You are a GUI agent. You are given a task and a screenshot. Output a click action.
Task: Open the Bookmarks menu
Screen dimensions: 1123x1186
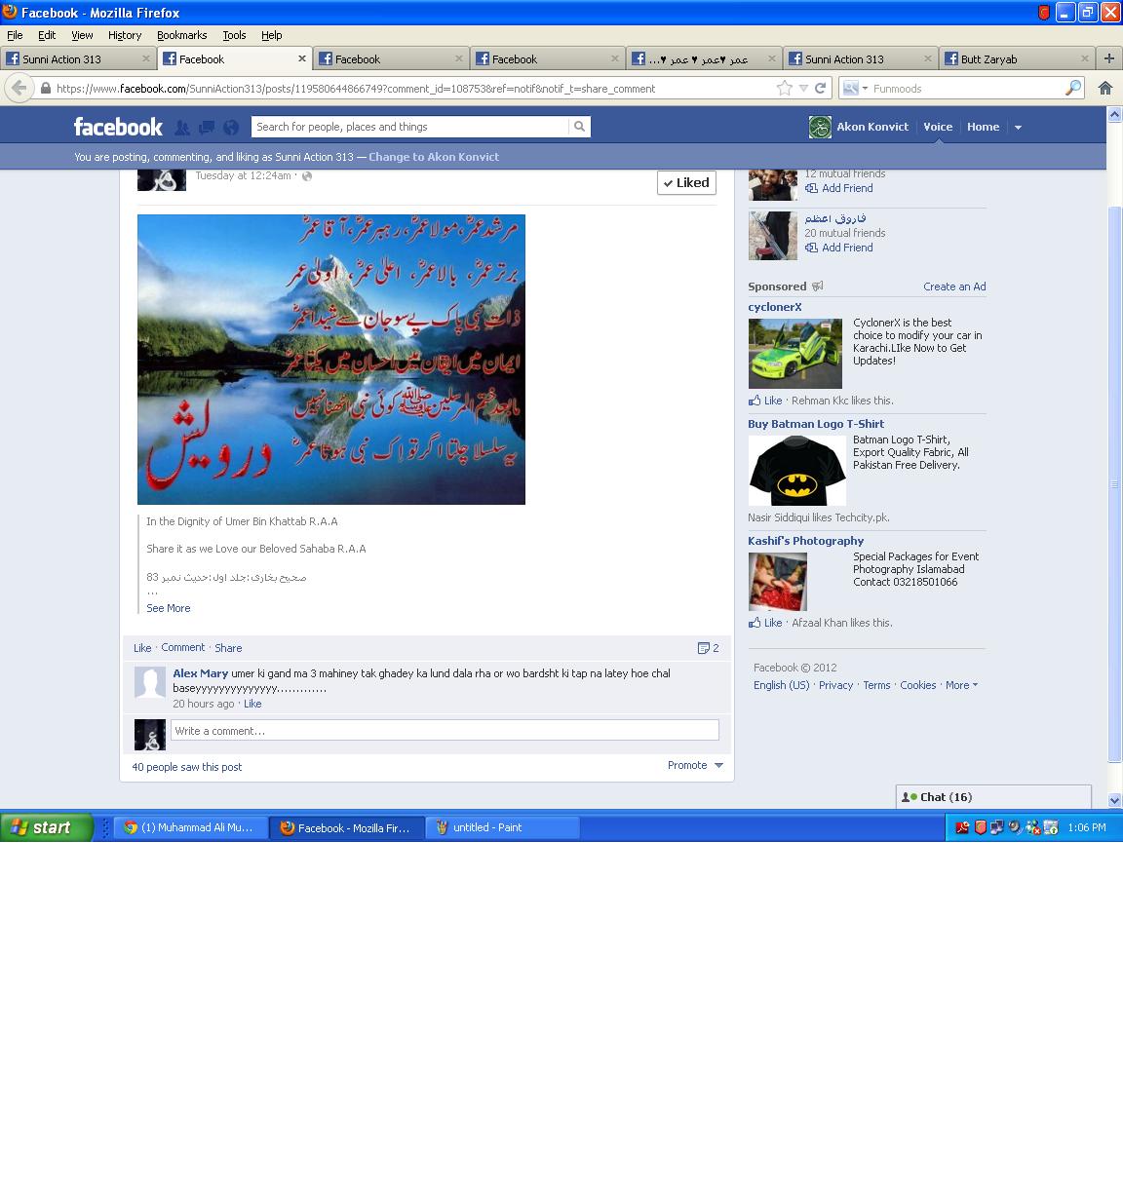pos(181,35)
